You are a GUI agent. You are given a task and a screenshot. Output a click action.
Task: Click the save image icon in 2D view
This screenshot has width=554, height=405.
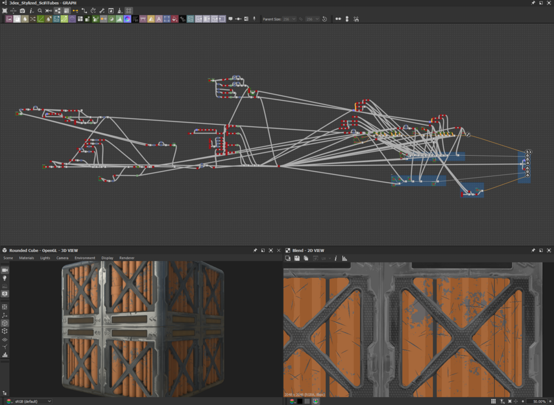click(x=297, y=258)
